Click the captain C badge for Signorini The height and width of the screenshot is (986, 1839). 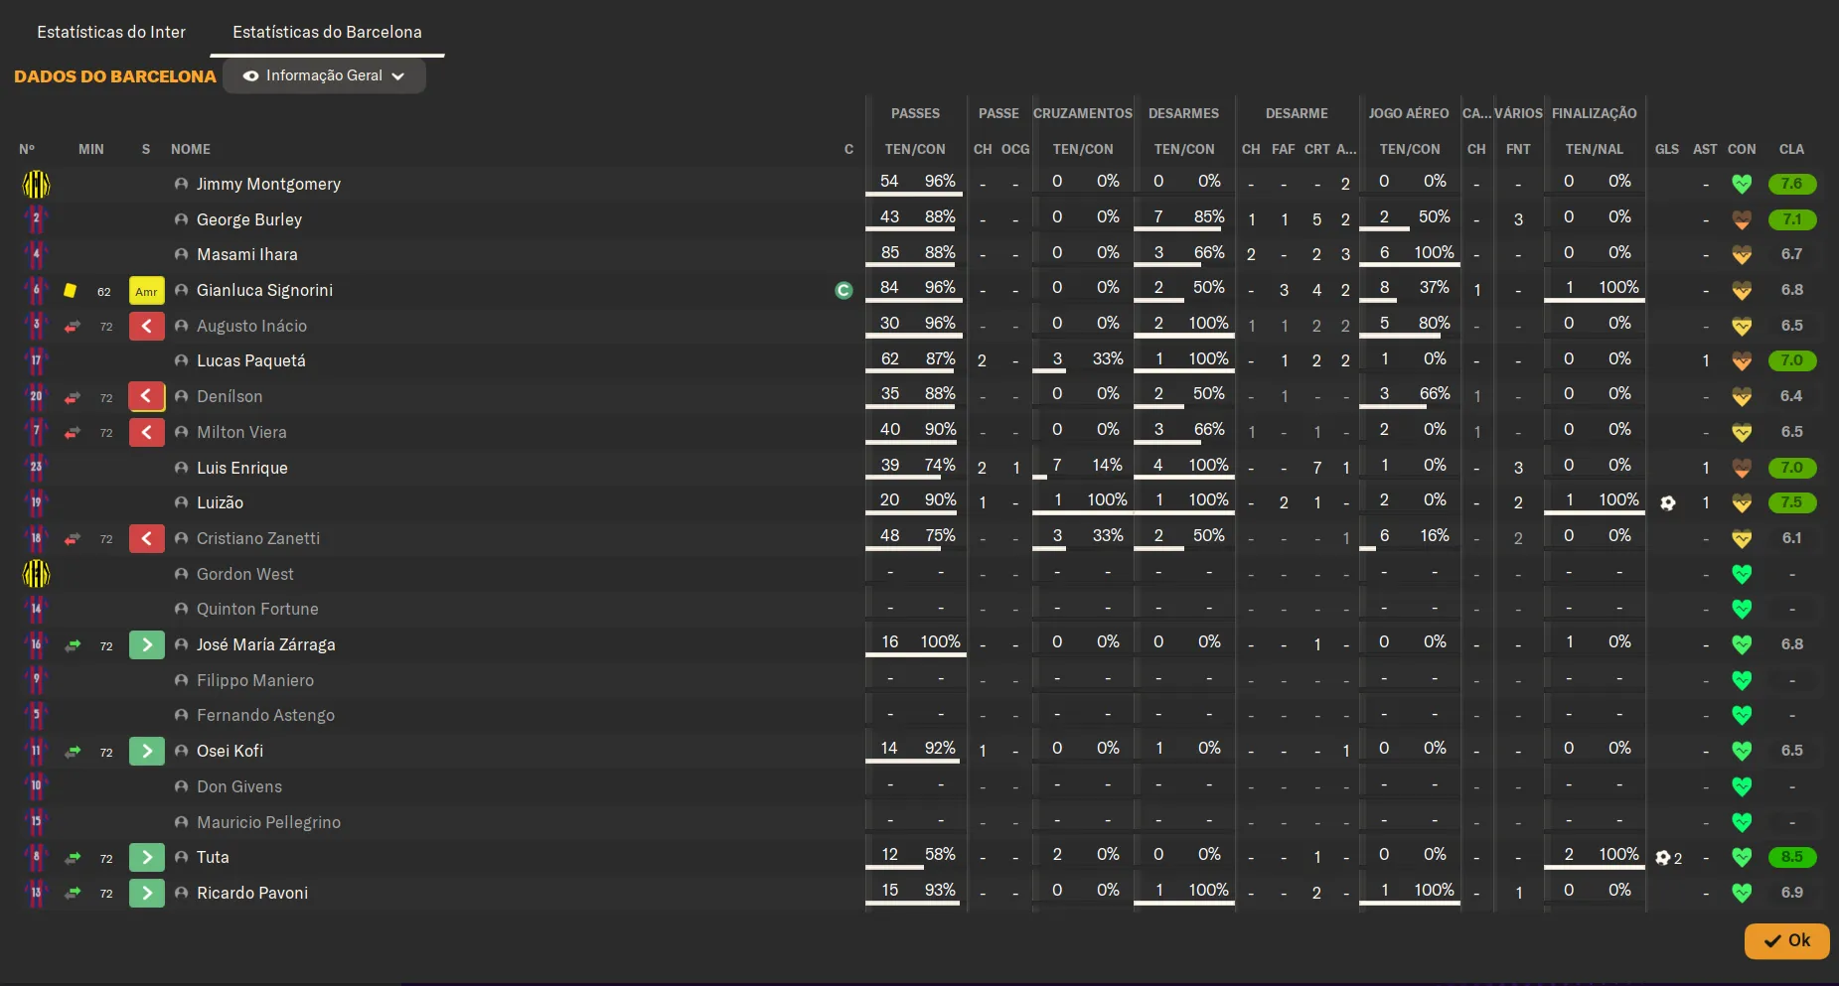point(843,290)
